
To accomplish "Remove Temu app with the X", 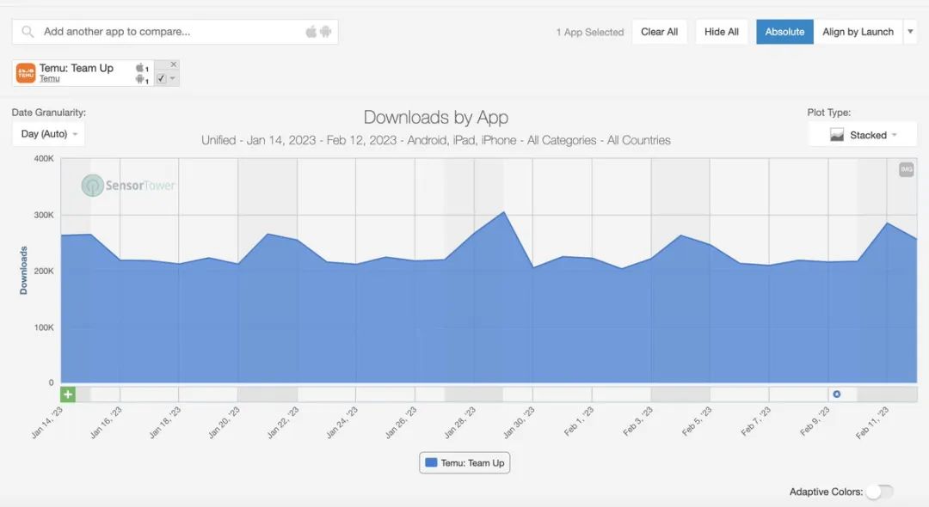I will coord(174,64).
